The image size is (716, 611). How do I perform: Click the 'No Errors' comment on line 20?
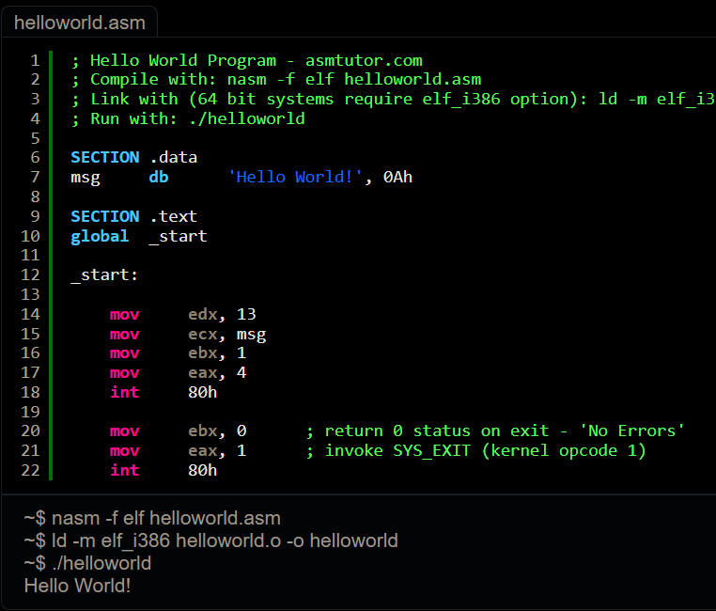click(x=632, y=431)
